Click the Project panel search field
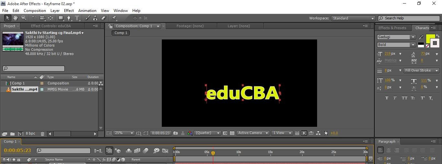 [x=34, y=69]
